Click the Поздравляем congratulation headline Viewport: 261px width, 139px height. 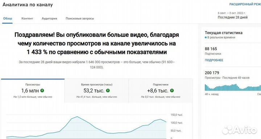coord(96,43)
